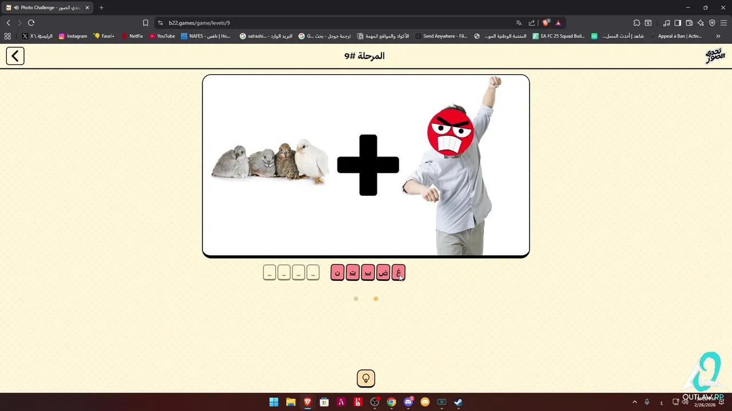Open the شاهد bookmark

[618, 36]
